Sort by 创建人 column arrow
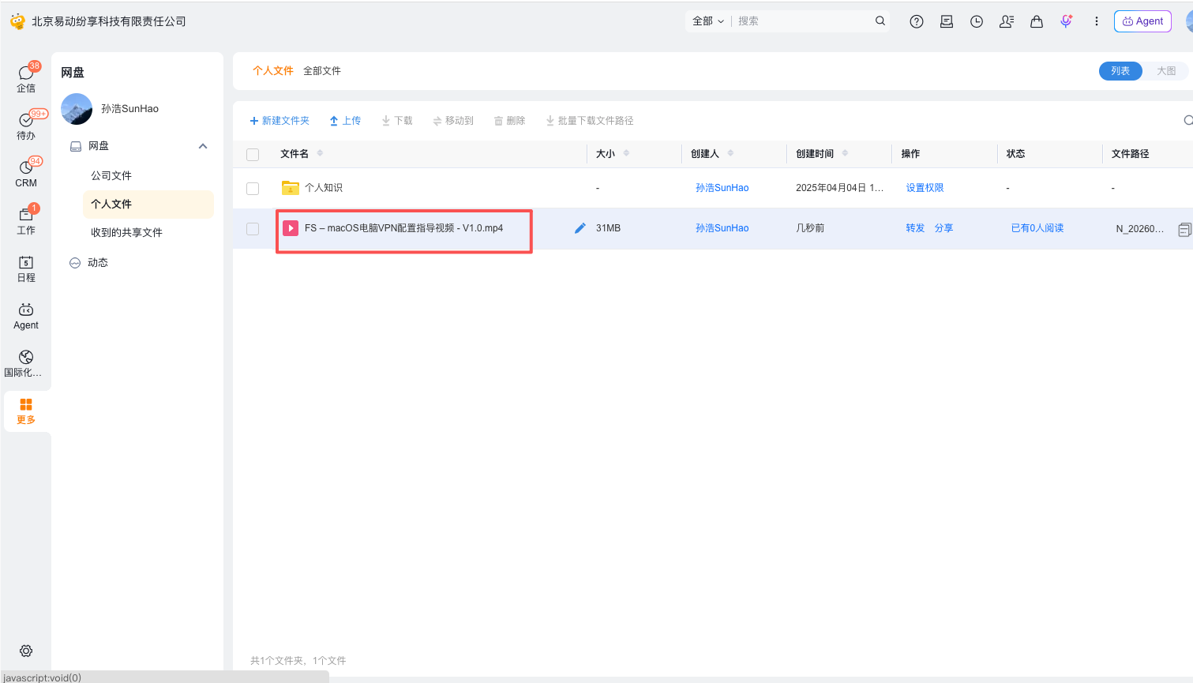 (x=730, y=153)
